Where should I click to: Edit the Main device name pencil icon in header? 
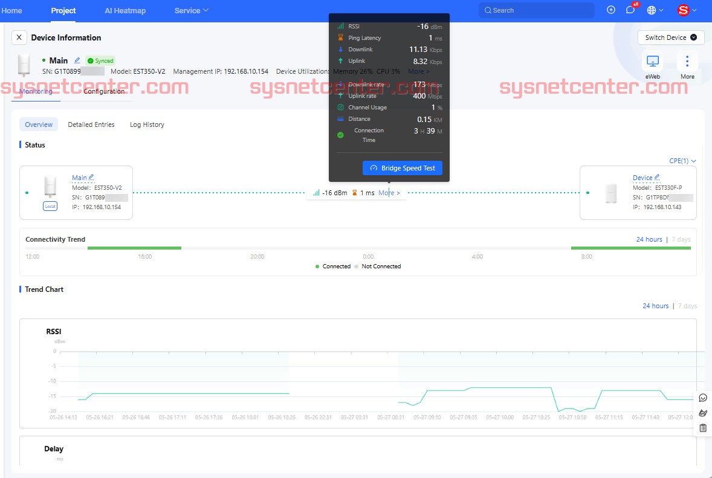[77, 60]
